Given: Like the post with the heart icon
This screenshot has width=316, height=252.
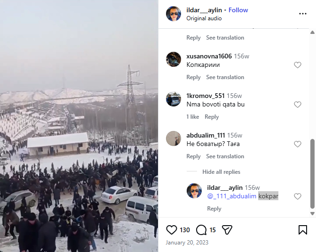Looking at the screenshot, I should (x=172, y=230).
